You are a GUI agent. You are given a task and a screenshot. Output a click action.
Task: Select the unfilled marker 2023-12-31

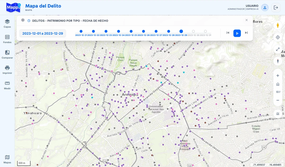click(205, 31)
